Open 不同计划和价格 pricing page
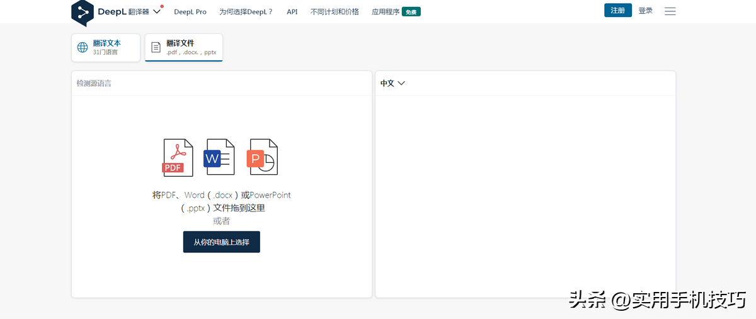Screen dimensions: 756x319 point(335,12)
